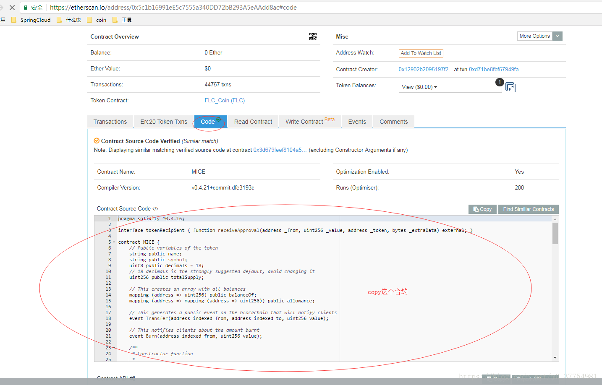Open the FLC_Coin (FLC) token link

point(225,100)
